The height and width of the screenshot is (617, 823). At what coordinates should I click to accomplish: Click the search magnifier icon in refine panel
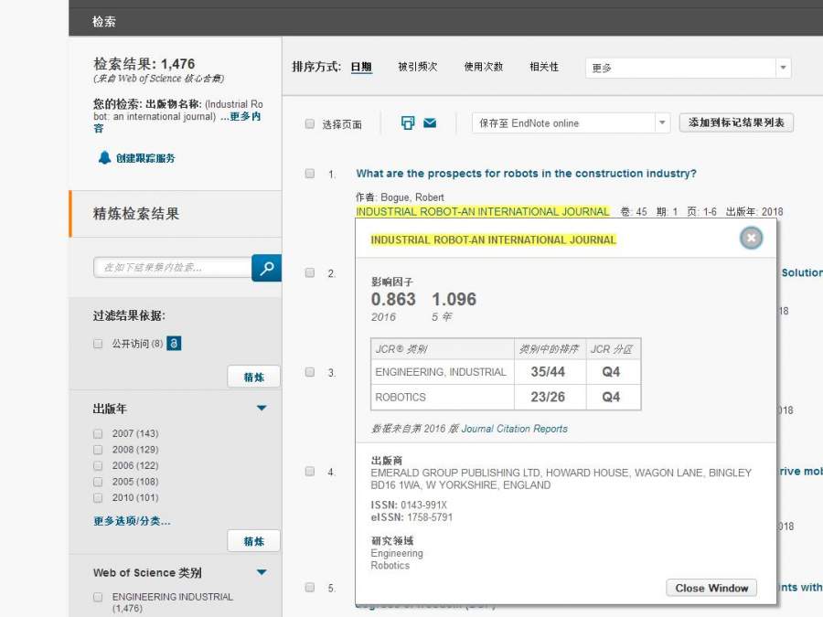[x=266, y=268]
